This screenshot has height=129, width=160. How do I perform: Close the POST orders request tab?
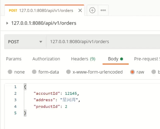click(80, 10)
